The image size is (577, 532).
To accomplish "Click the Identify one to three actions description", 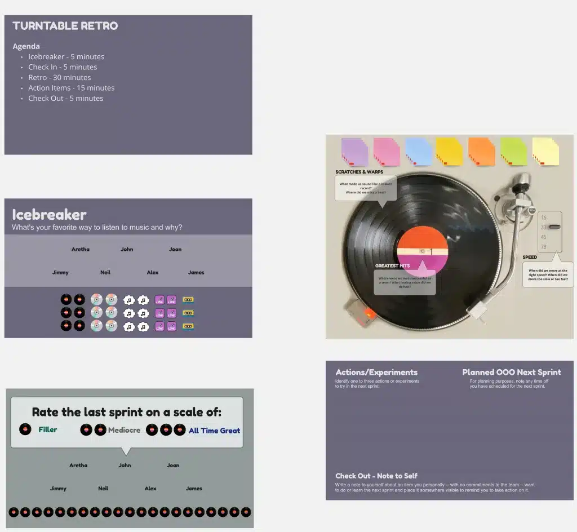I will [x=377, y=384].
